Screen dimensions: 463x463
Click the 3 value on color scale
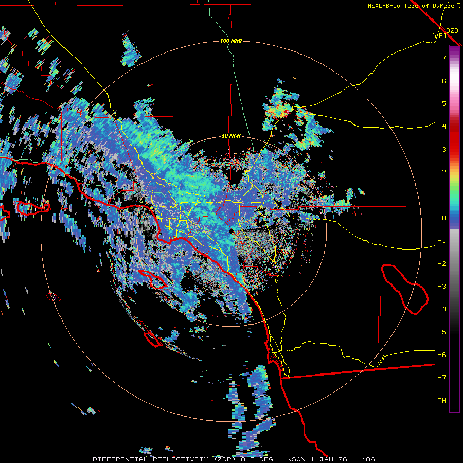point(444,149)
